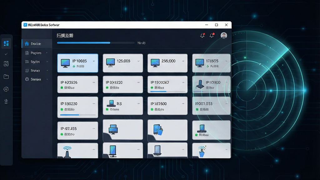Activate the microphone icon in left dock
The height and width of the screenshot is (180, 320).
coord(6,102)
